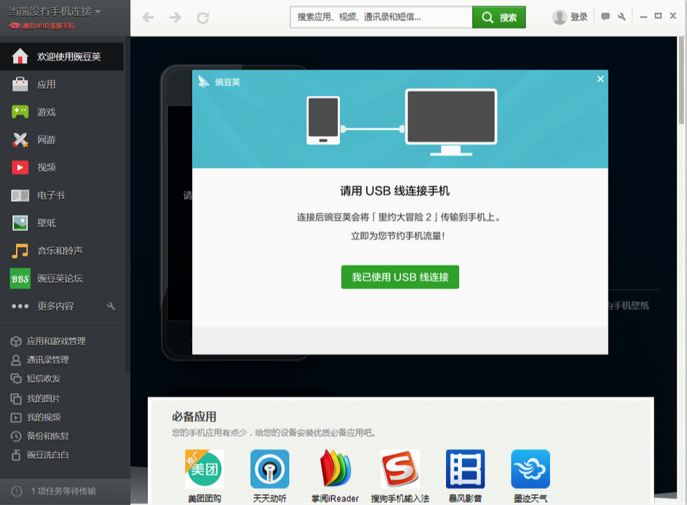Click the wrench settings icon near window controls
The height and width of the screenshot is (505, 687).
tap(621, 15)
